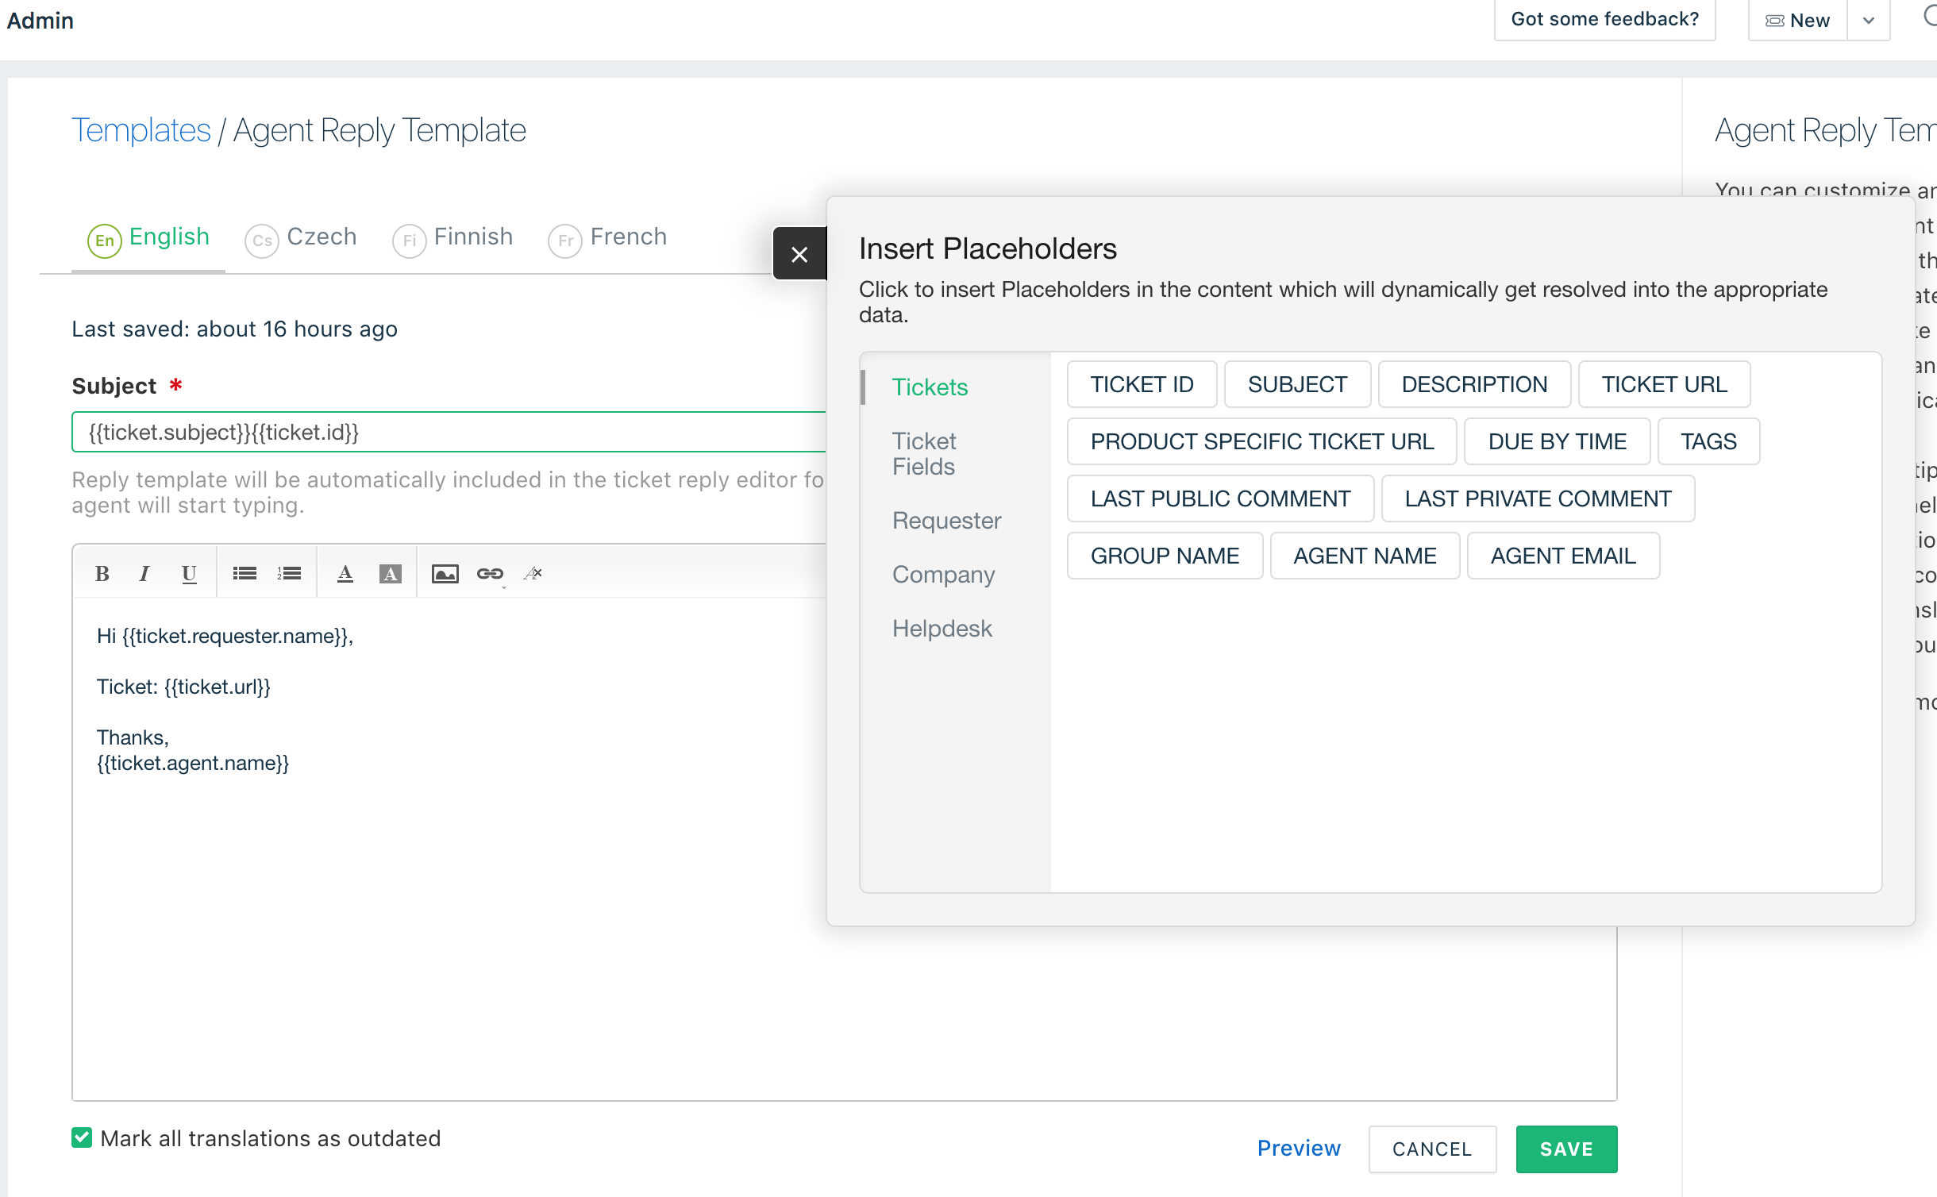The width and height of the screenshot is (1937, 1197).
Task: Open the background highlight color picker
Action: pyautogui.click(x=390, y=573)
